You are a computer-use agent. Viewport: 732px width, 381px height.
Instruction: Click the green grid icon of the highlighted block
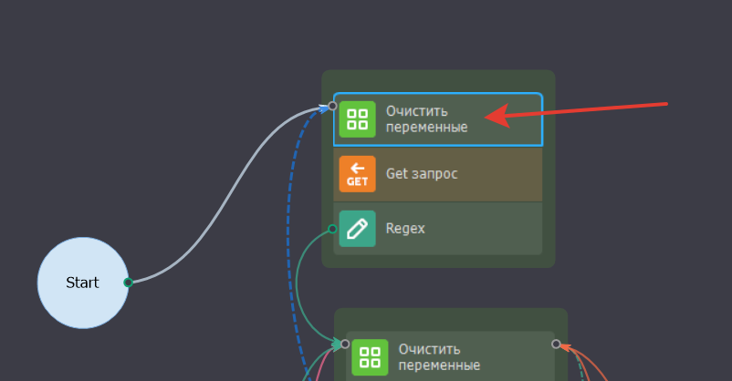coord(357,119)
